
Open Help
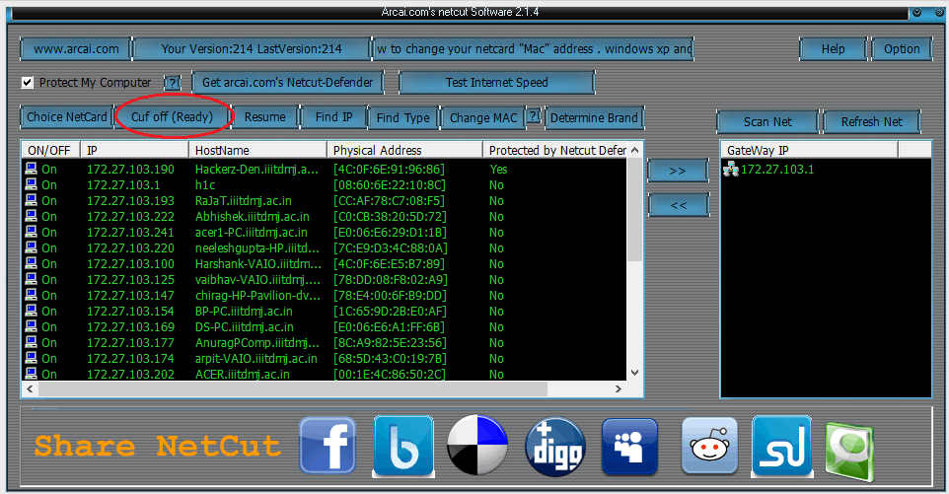pos(833,49)
